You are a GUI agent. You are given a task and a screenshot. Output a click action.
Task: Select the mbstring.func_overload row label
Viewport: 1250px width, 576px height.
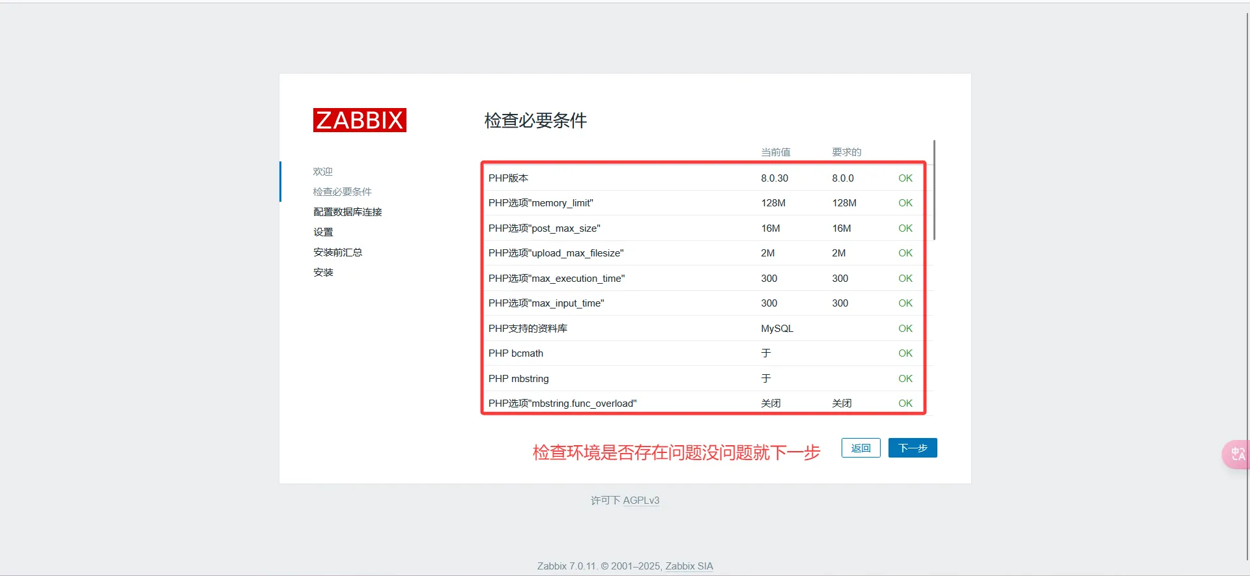(x=563, y=404)
